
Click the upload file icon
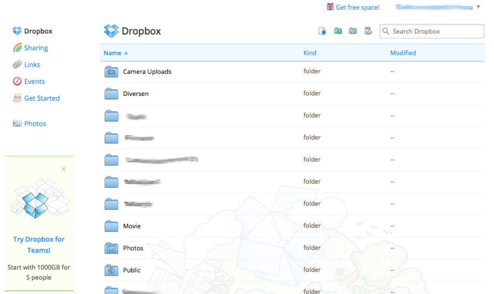point(322,30)
